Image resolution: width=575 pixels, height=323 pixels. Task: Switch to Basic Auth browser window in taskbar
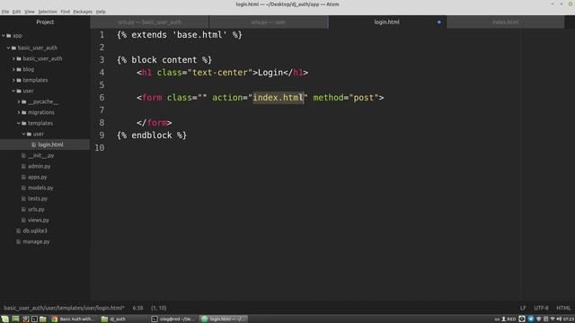click(x=74, y=319)
